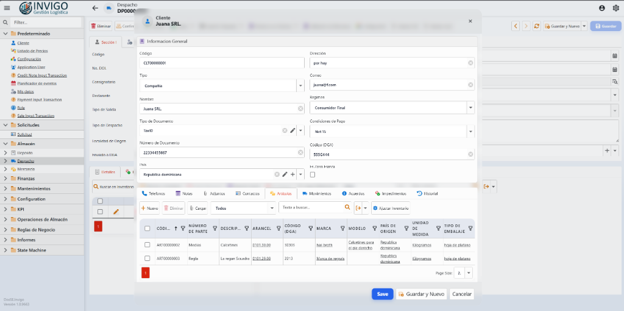Open the Condiciones de Pago dropdown
Screen dimensions: 624x311
click(x=470, y=131)
